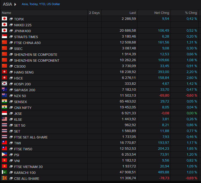201x183 pixels.
Task: Open the window icon next to S&P/ASX 200
Action: 11,90
